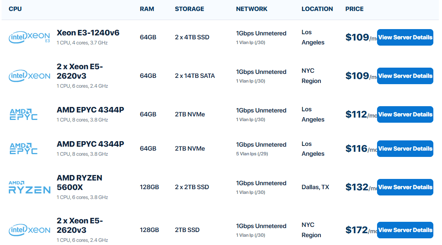This screenshot has width=442, height=245.
Task: Click the AMD EPYC 4344P title with 5 Vlan Ips
Action: [90, 144]
